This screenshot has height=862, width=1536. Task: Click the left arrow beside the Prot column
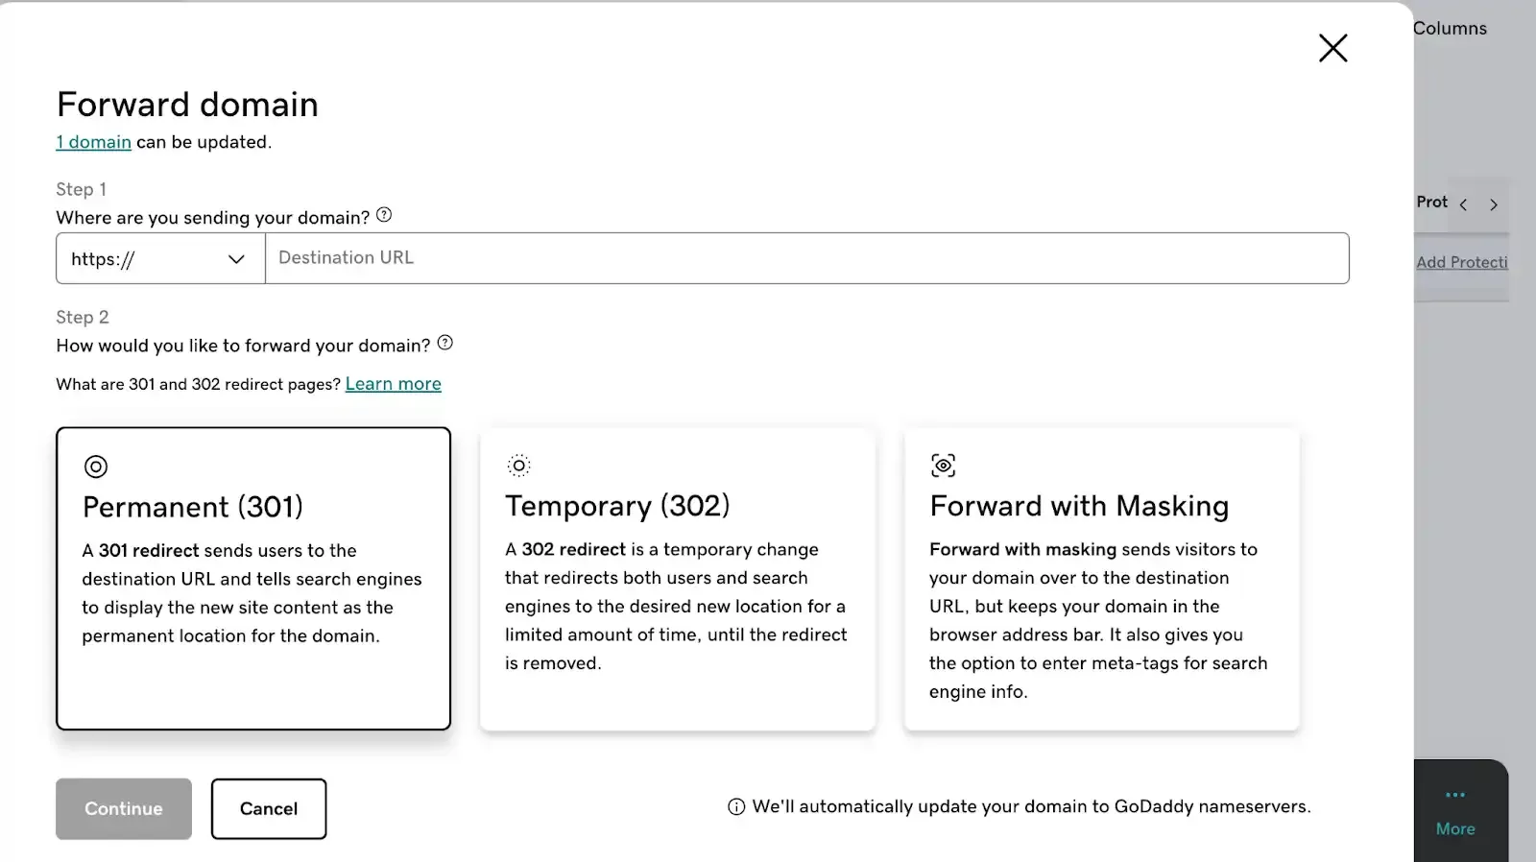pyautogui.click(x=1463, y=204)
